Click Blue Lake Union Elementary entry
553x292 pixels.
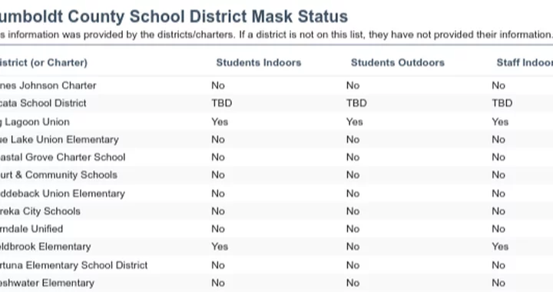click(59, 140)
